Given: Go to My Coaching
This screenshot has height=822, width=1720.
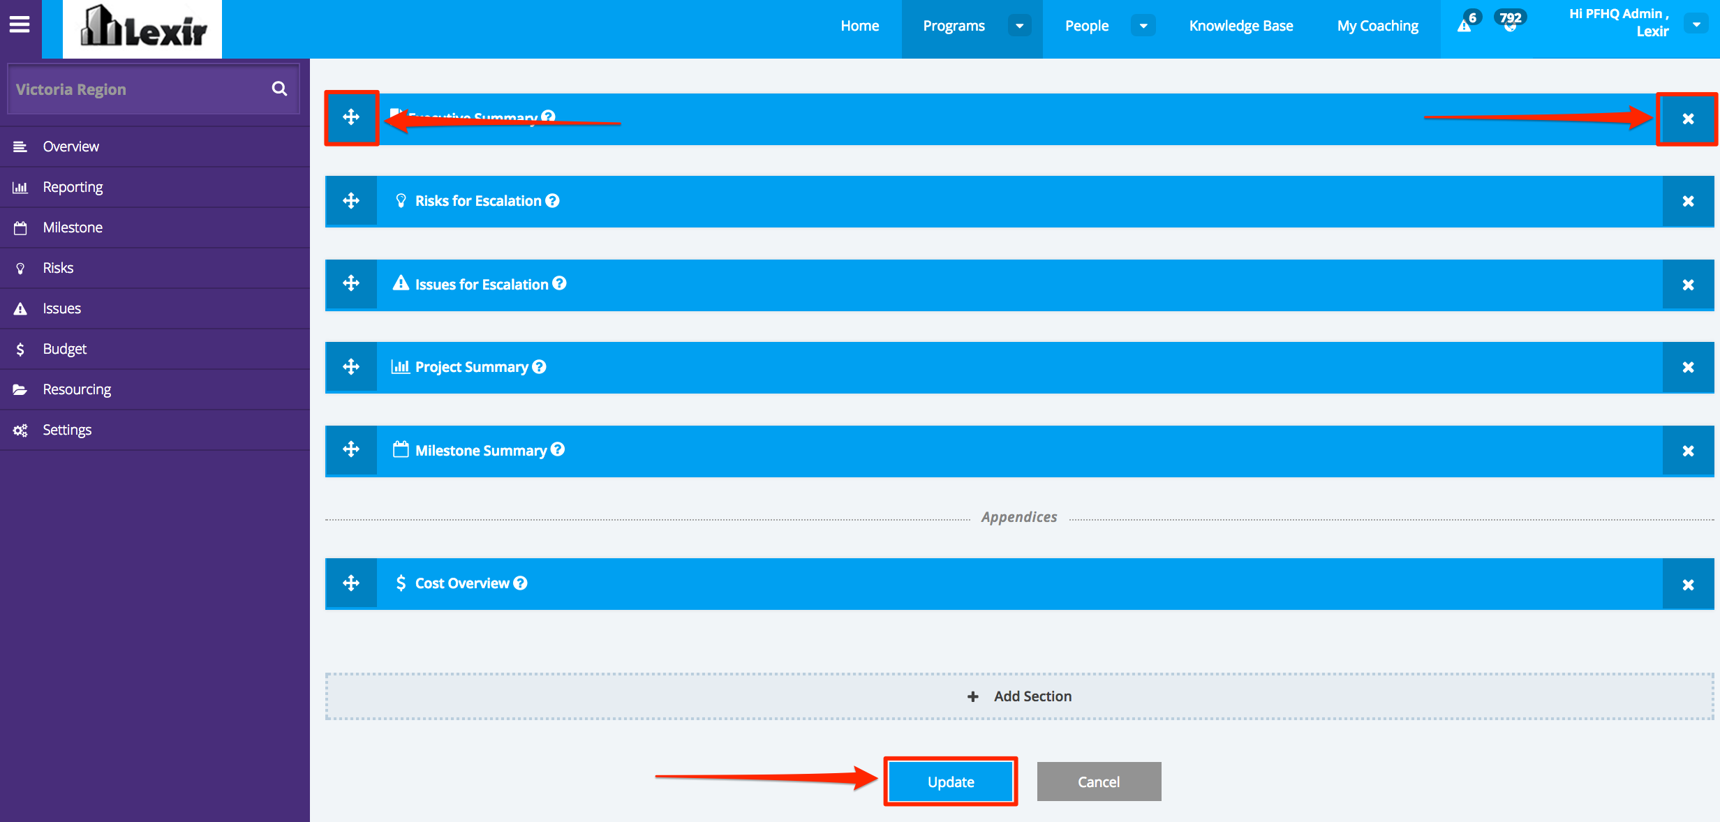Looking at the screenshot, I should (x=1377, y=26).
